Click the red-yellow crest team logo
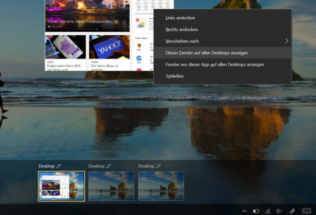Image resolution: width=316 pixels, height=215 pixels. click(x=139, y=46)
